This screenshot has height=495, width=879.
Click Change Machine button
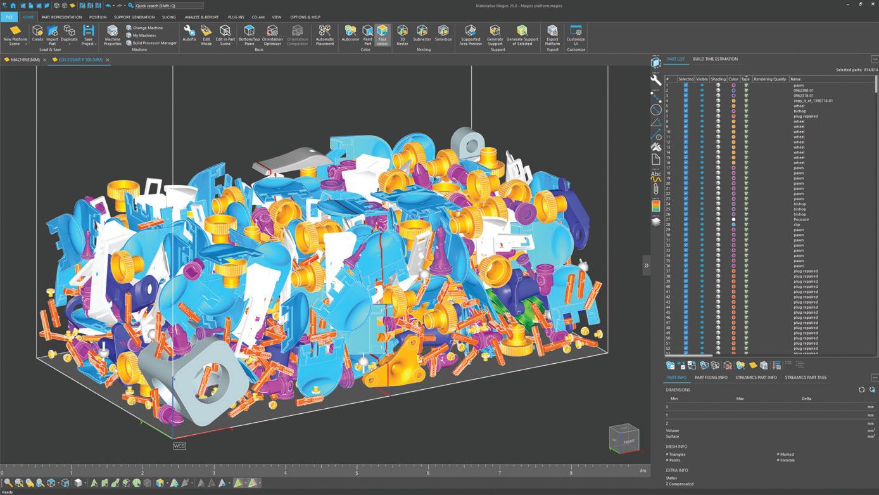tap(147, 28)
